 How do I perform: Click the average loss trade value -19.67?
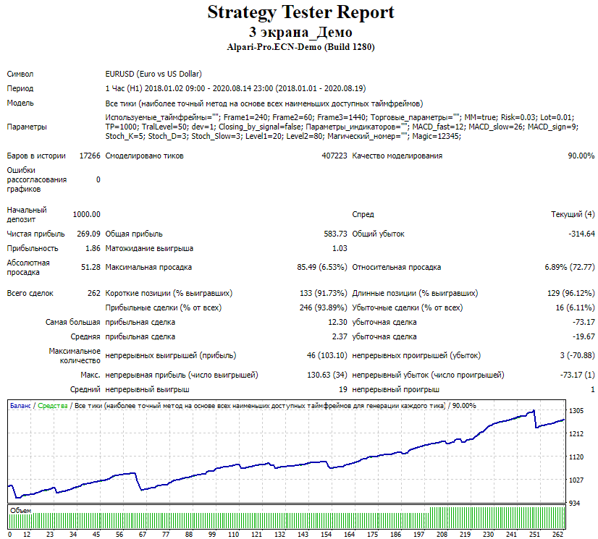pos(584,336)
